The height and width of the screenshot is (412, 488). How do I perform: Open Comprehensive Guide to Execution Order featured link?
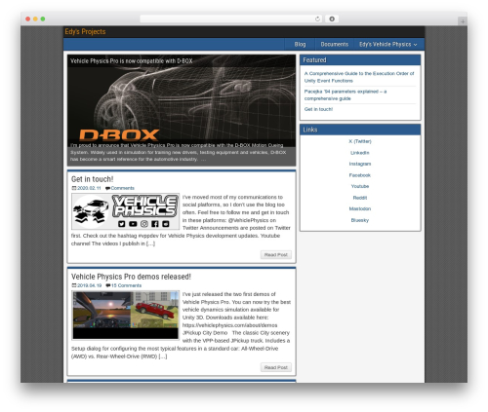coord(359,77)
